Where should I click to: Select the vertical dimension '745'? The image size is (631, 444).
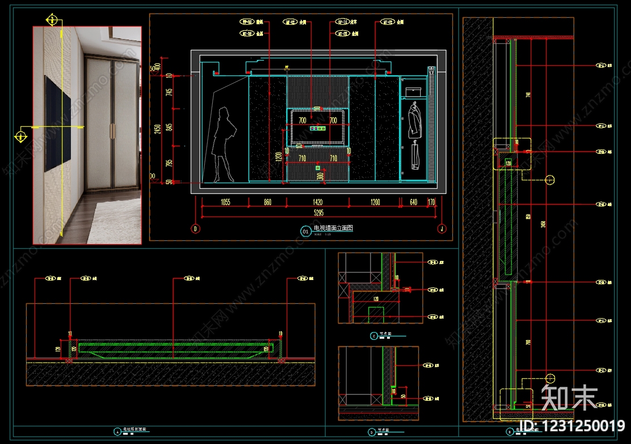[169, 92]
